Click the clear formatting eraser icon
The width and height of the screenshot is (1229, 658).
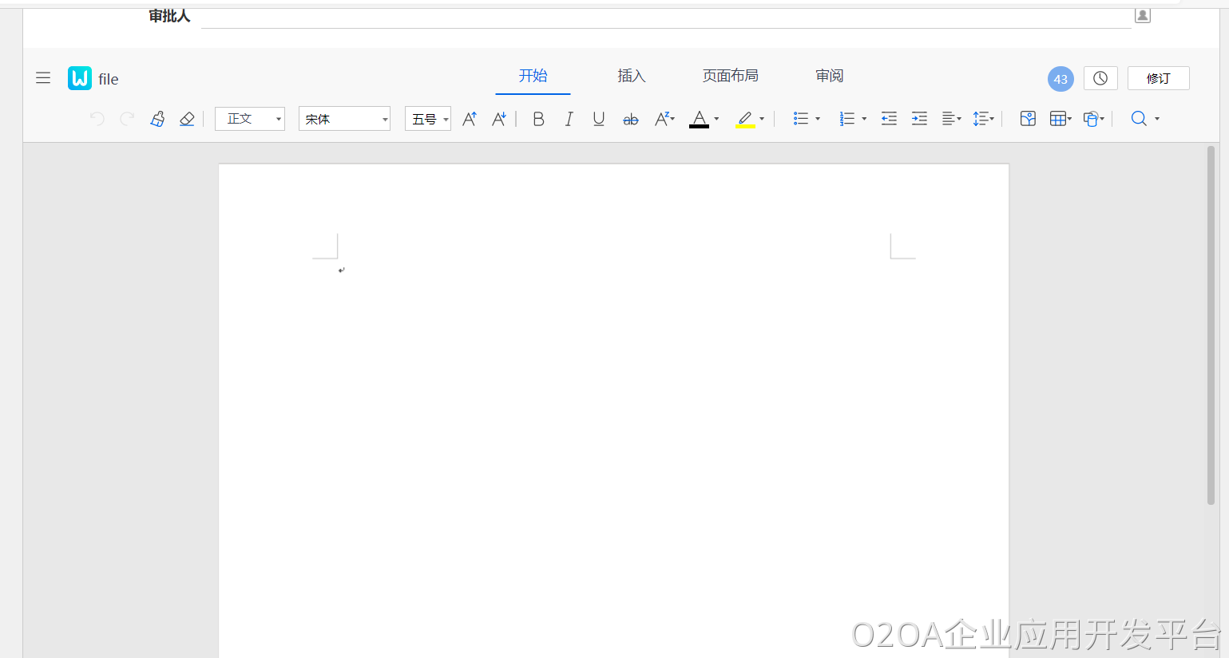pyautogui.click(x=187, y=119)
